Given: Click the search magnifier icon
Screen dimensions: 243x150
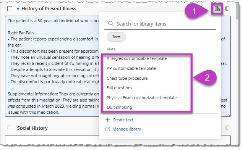Looking at the screenshot, I should tap(111, 24).
